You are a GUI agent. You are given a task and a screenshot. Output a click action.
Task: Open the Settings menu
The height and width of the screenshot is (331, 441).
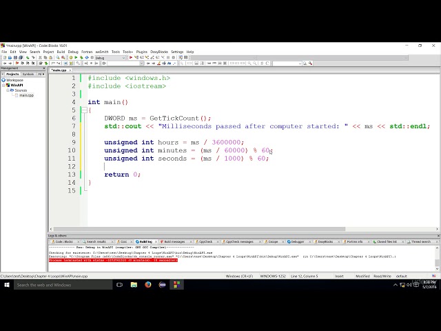point(177,52)
